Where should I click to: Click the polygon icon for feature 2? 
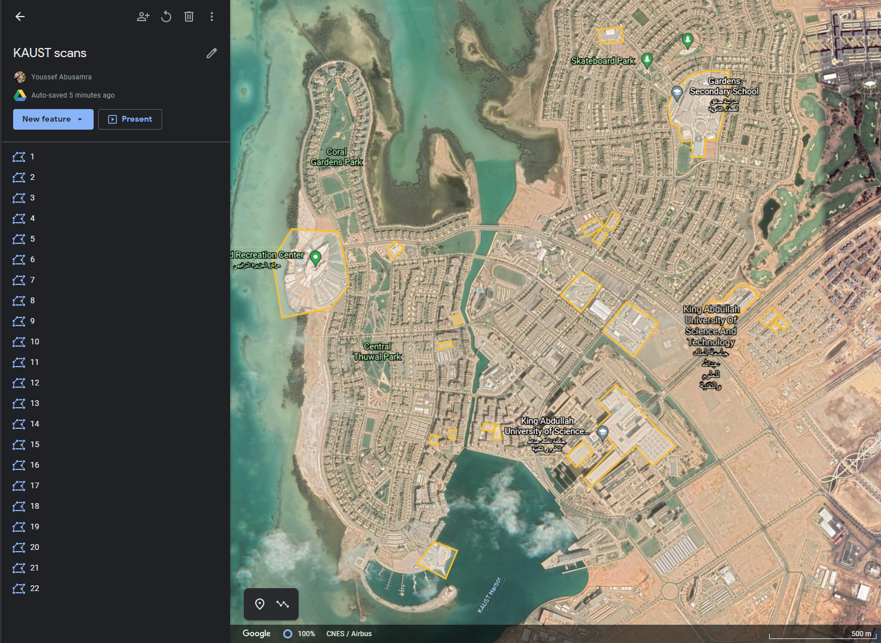pos(19,178)
